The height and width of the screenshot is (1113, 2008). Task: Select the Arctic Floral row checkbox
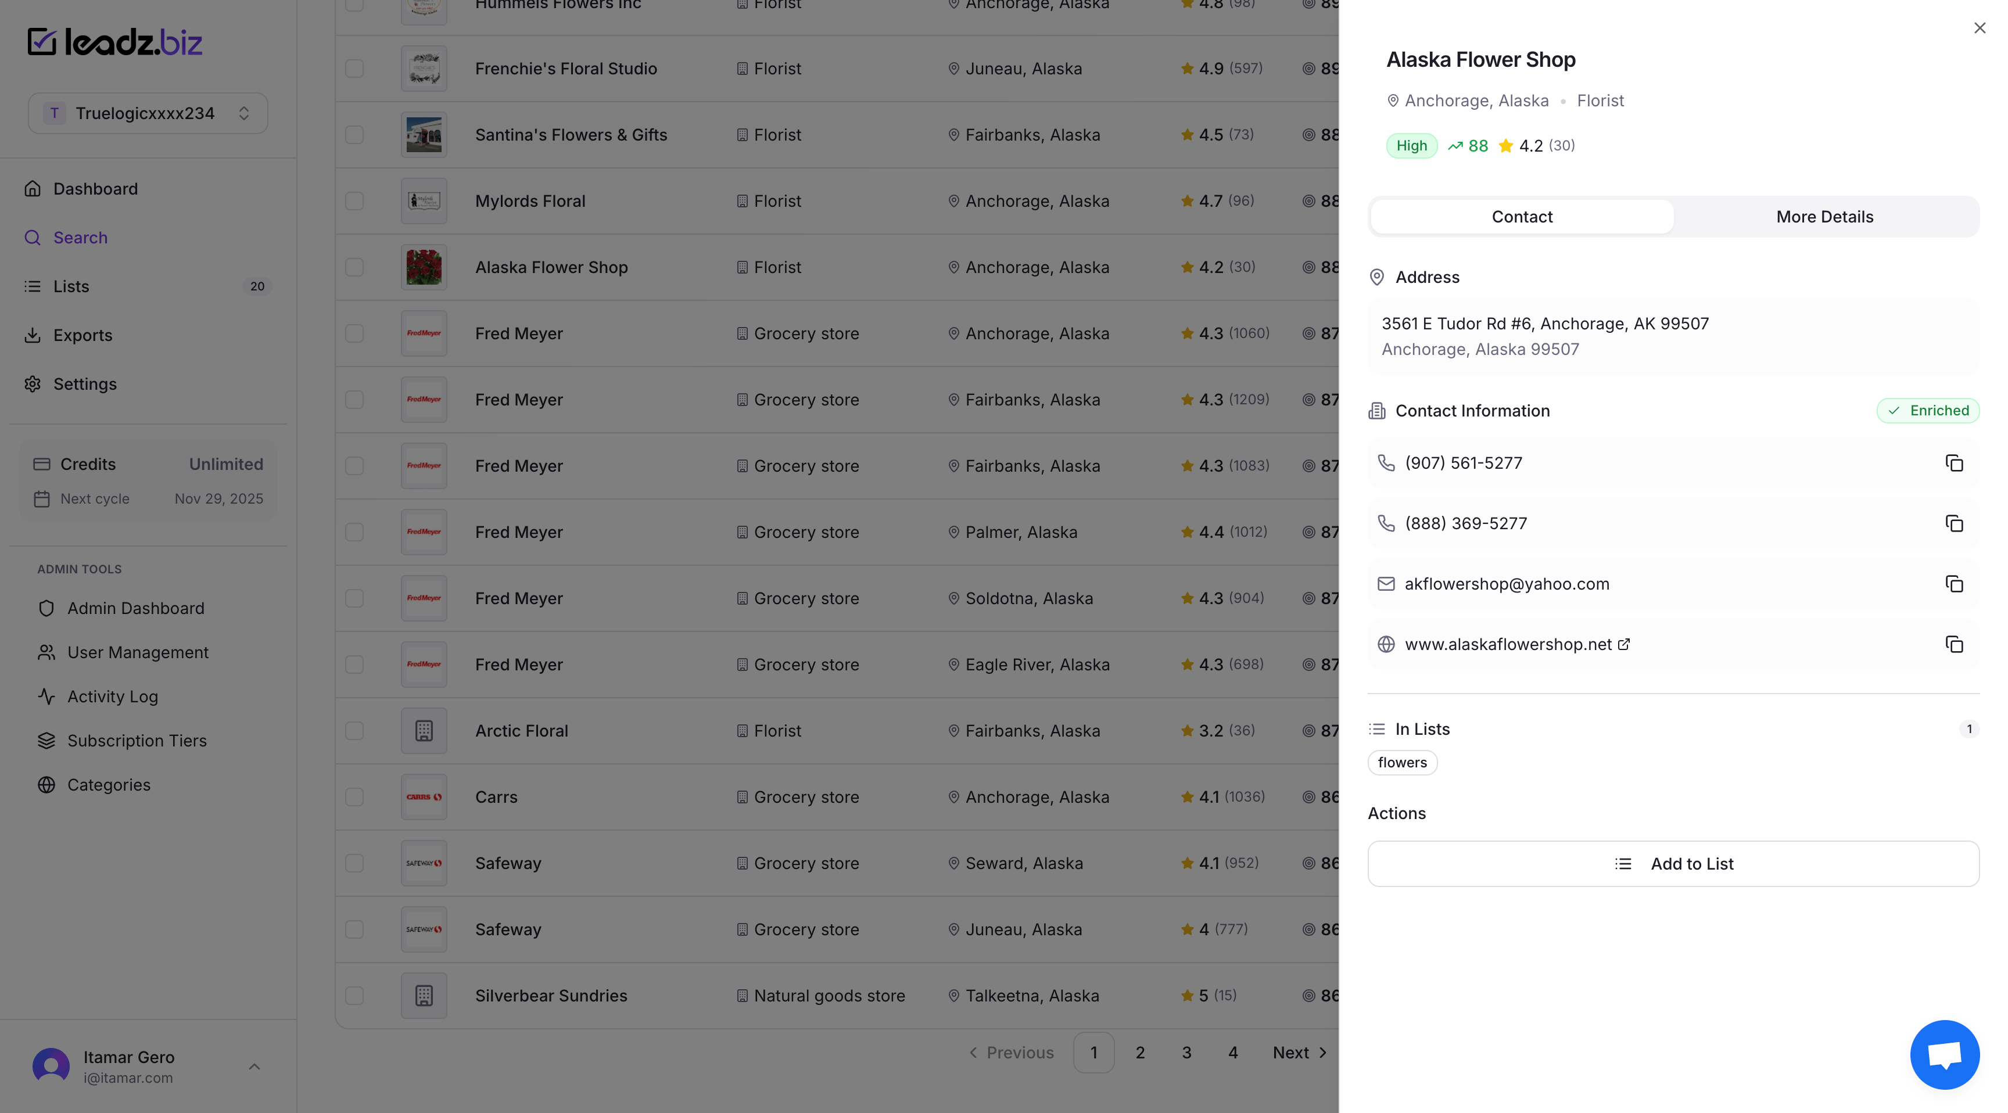(354, 731)
